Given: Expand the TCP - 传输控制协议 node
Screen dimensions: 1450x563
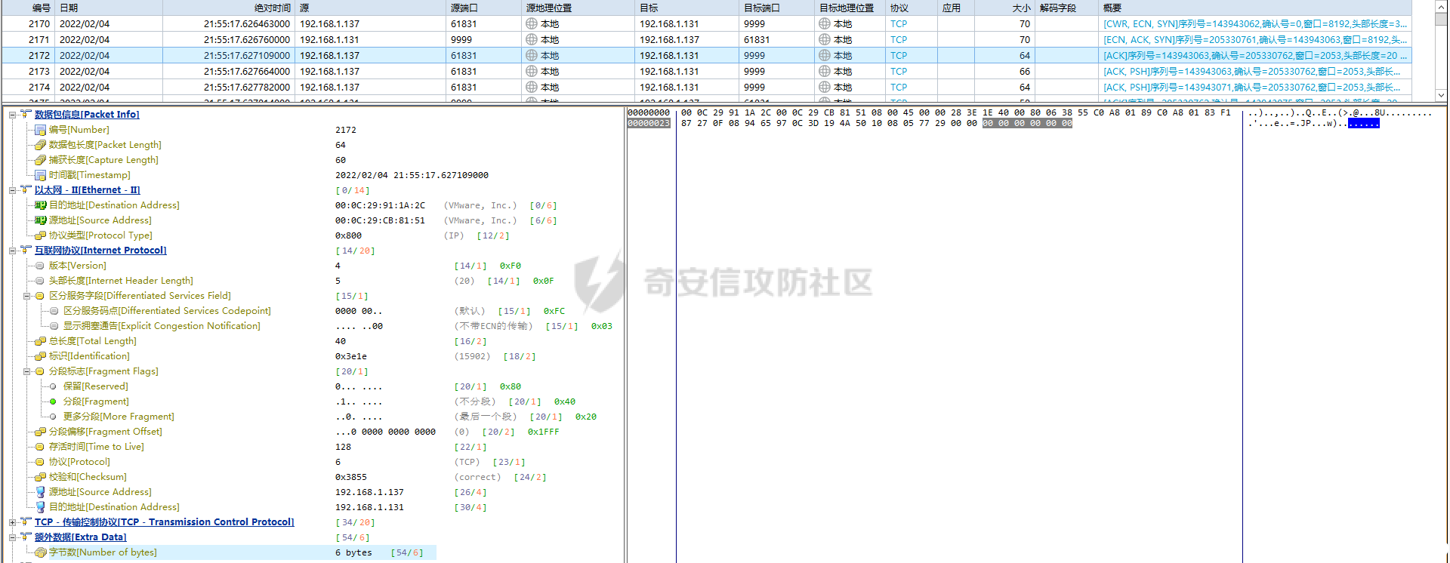Looking at the screenshot, I should [12, 522].
